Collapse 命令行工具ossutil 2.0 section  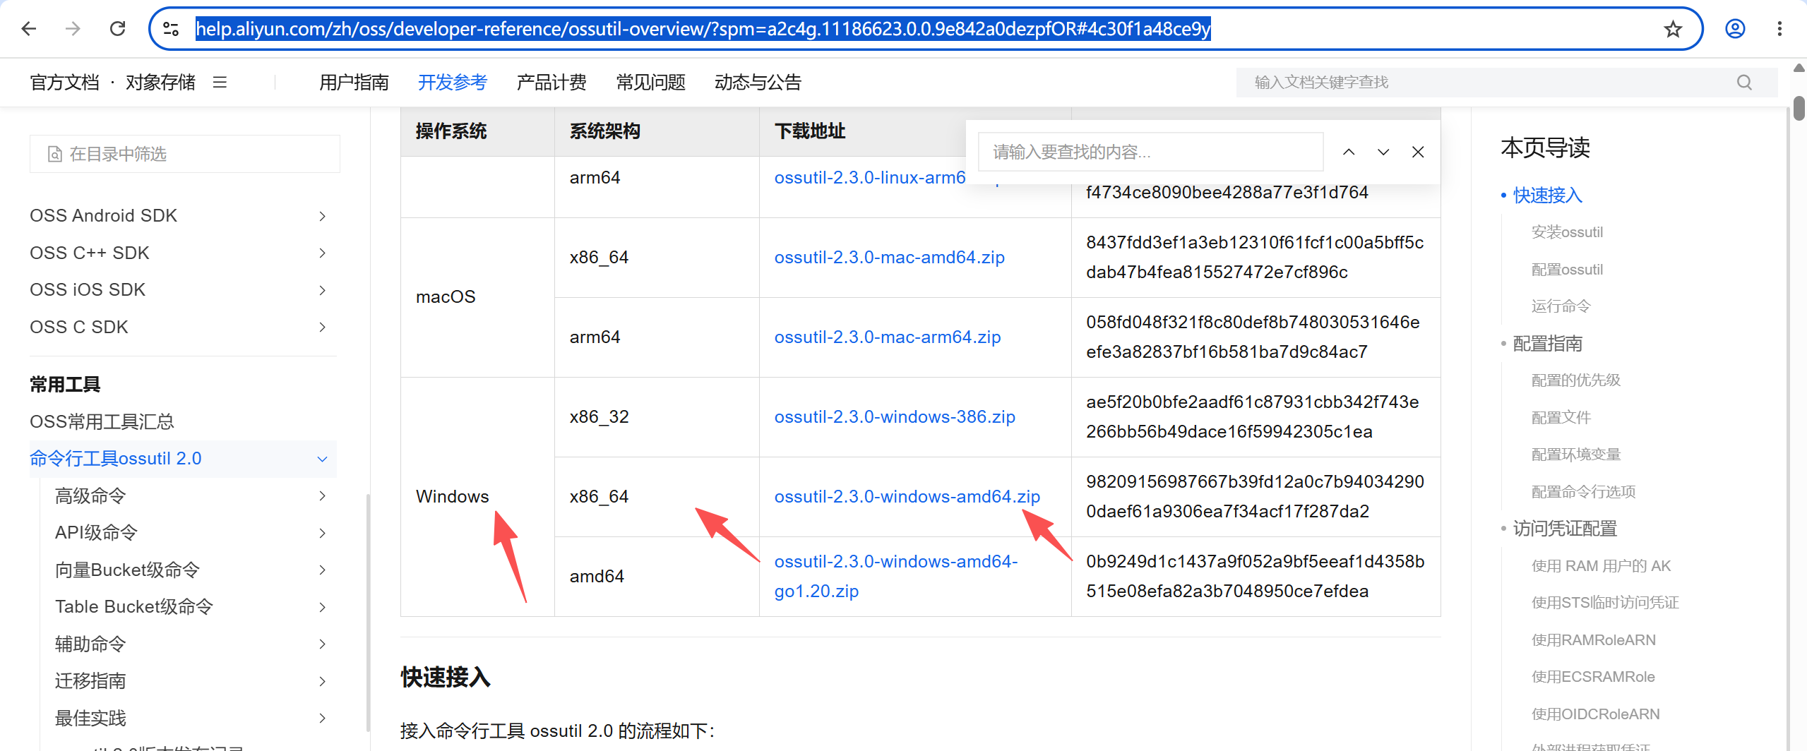tap(322, 459)
